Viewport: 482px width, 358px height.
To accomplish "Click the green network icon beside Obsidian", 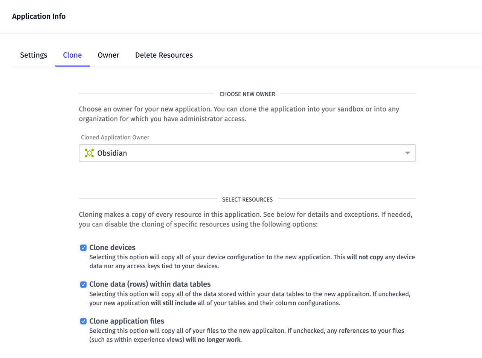I will [89, 153].
